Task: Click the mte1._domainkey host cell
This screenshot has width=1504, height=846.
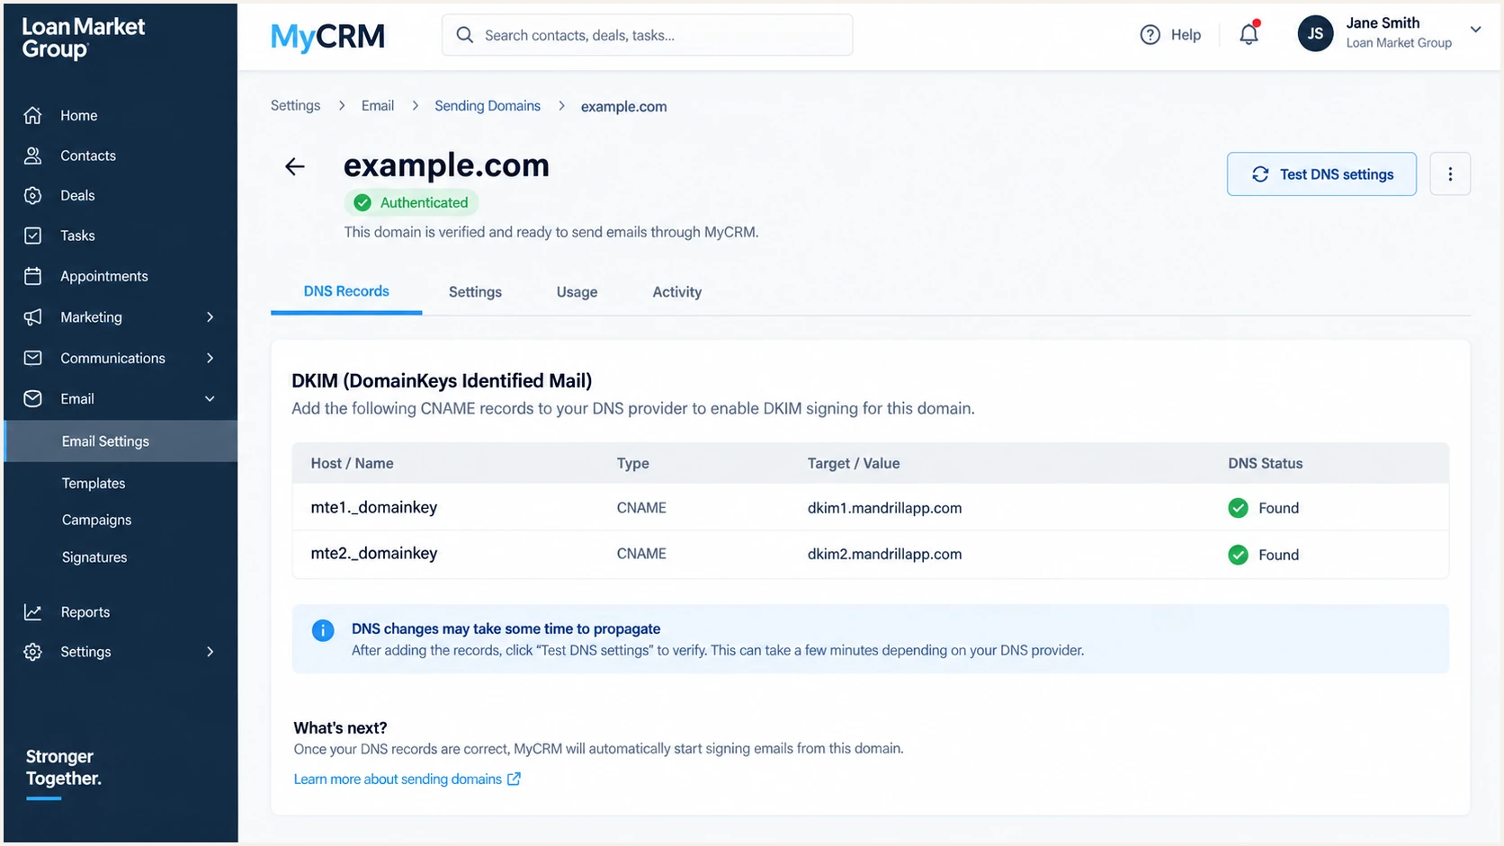Action: 374,507
